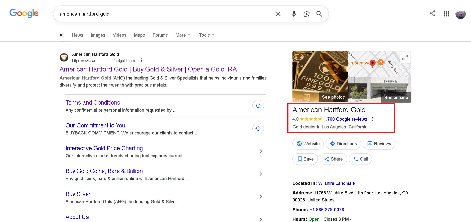Expand the Interactive Gold Price Charting chevron
This screenshot has height=222, width=471.
261,151
